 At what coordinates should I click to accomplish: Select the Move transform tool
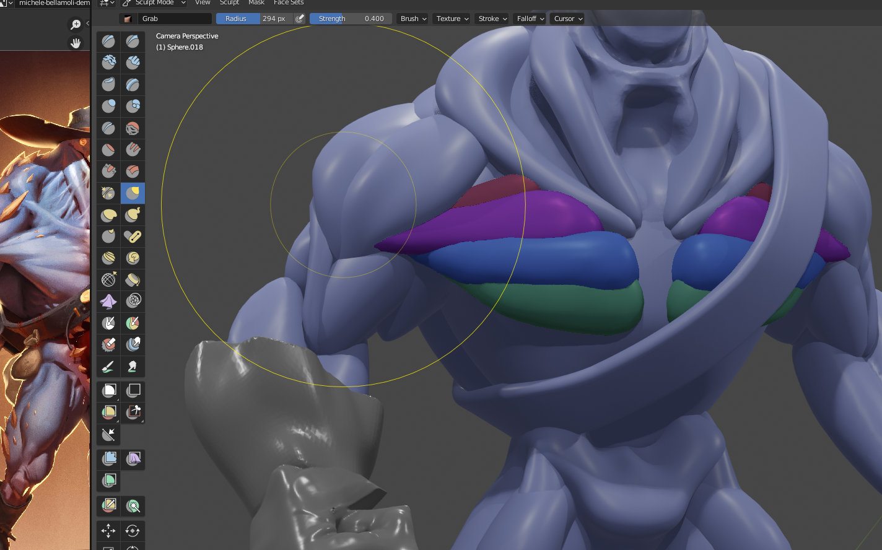click(x=108, y=531)
